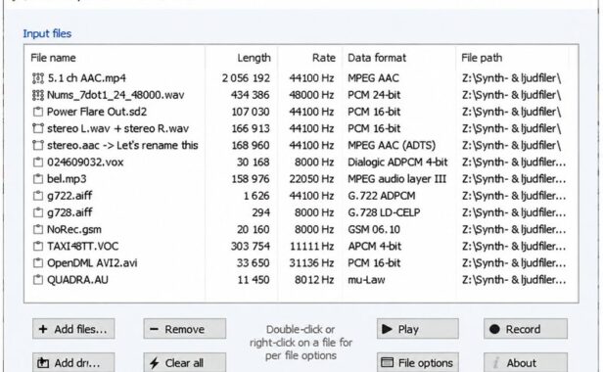Click the file icon beside bel.mp3
603x372 pixels.
click(x=37, y=179)
